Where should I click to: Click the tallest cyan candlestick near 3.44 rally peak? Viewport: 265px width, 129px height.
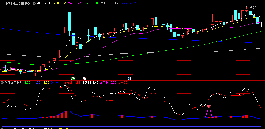click(x=69, y=21)
